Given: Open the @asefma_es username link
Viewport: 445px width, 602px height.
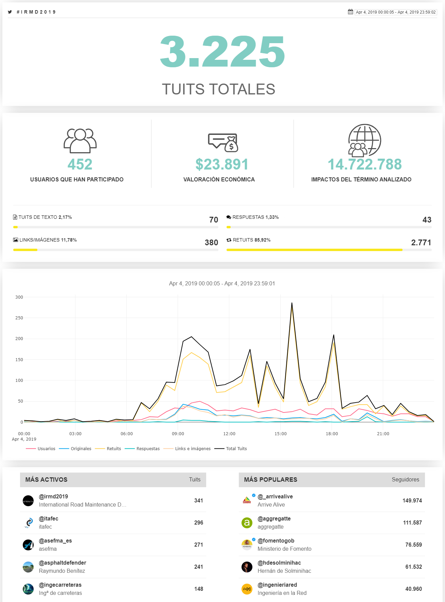Looking at the screenshot, I should (55, 541).
